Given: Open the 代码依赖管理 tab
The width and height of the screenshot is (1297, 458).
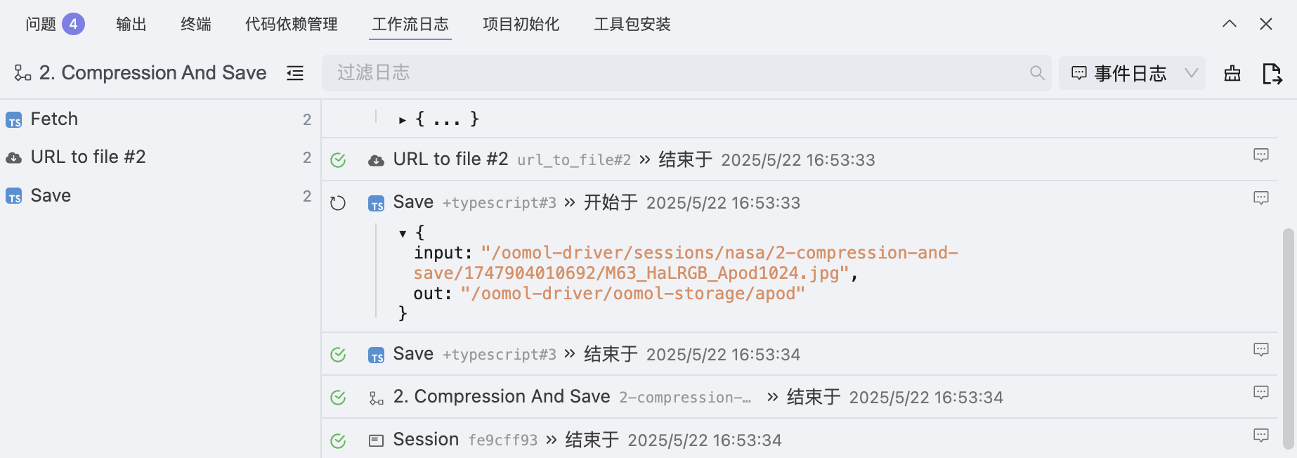Looking at the screenshot, I should [291, 25].
